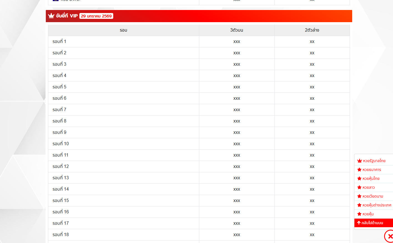The height and width of the screenshot is (243, 393).
Task: Select the 2ตัวล่าง column header
Action: coord(312,30)
